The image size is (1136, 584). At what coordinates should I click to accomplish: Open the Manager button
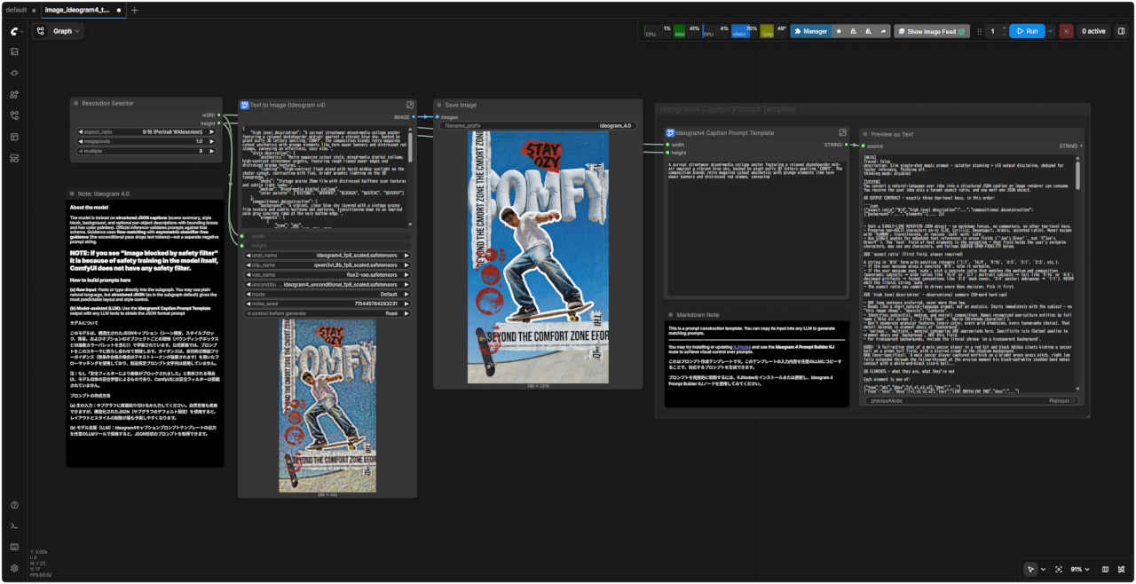(811, 31)
